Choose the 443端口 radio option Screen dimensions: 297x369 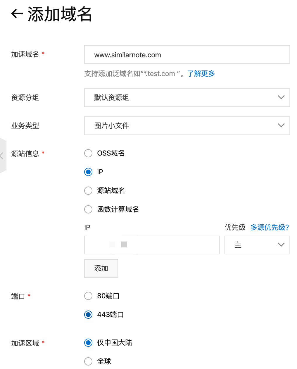coord(88,315)
